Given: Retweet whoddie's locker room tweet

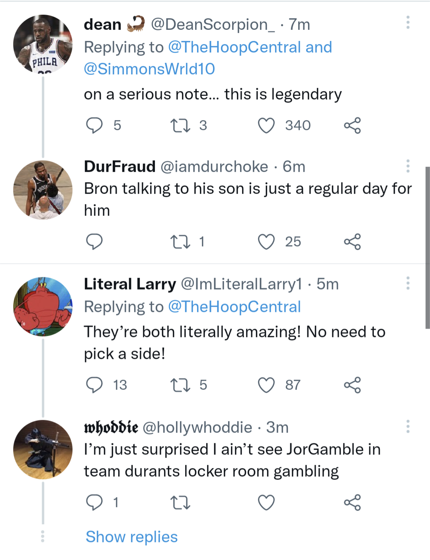Looking at the screenshot, I should [180, 503].
